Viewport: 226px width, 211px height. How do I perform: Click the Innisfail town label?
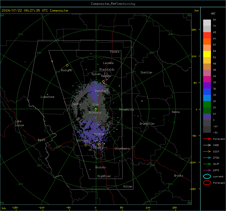tap(101, 91)
